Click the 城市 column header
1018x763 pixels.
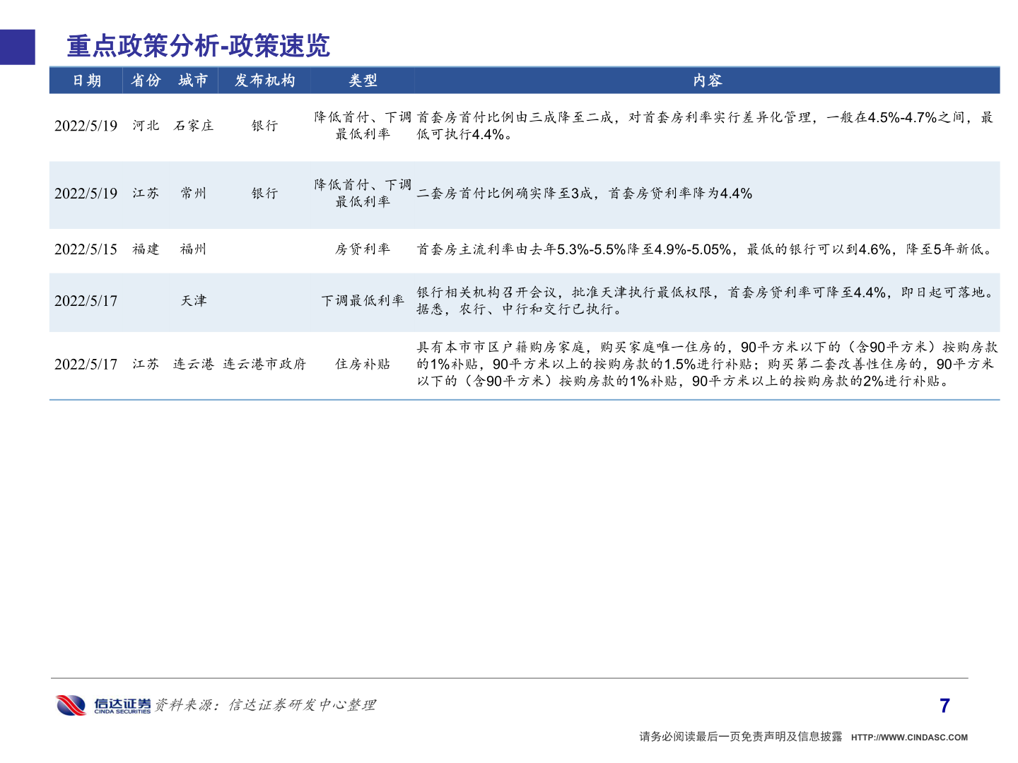click(x=193, y=81)
